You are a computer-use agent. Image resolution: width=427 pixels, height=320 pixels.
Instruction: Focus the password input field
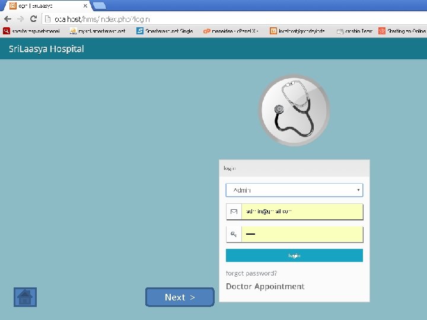point(302,234)
